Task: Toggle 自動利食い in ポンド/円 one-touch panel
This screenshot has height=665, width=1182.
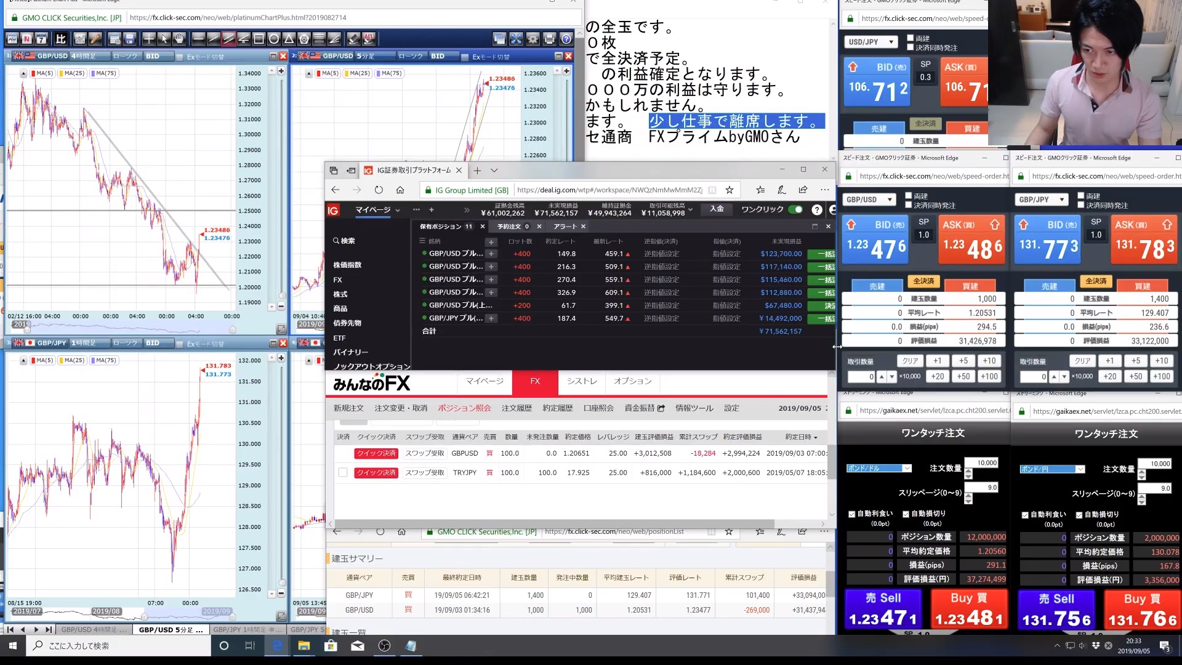Action: (1025, 515)
